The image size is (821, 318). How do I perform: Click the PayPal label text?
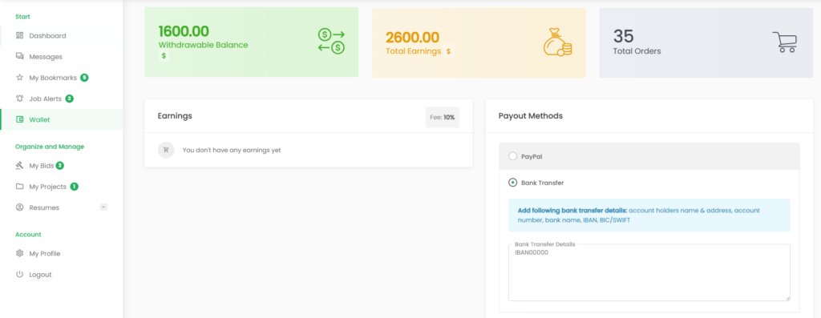coord(532,156)
